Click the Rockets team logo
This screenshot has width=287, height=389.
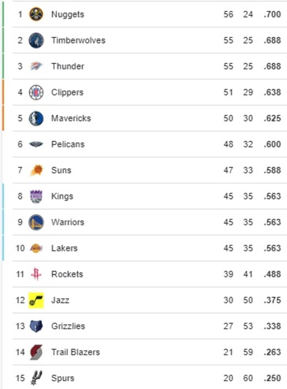click(36, 274)
